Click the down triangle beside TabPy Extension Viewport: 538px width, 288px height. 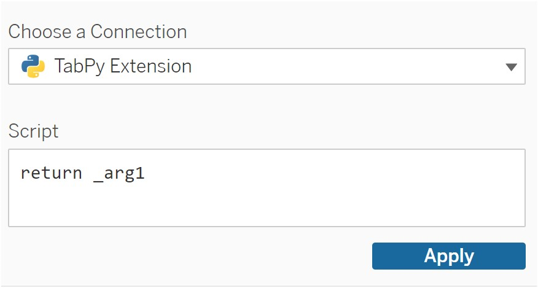tap(511, 67)
